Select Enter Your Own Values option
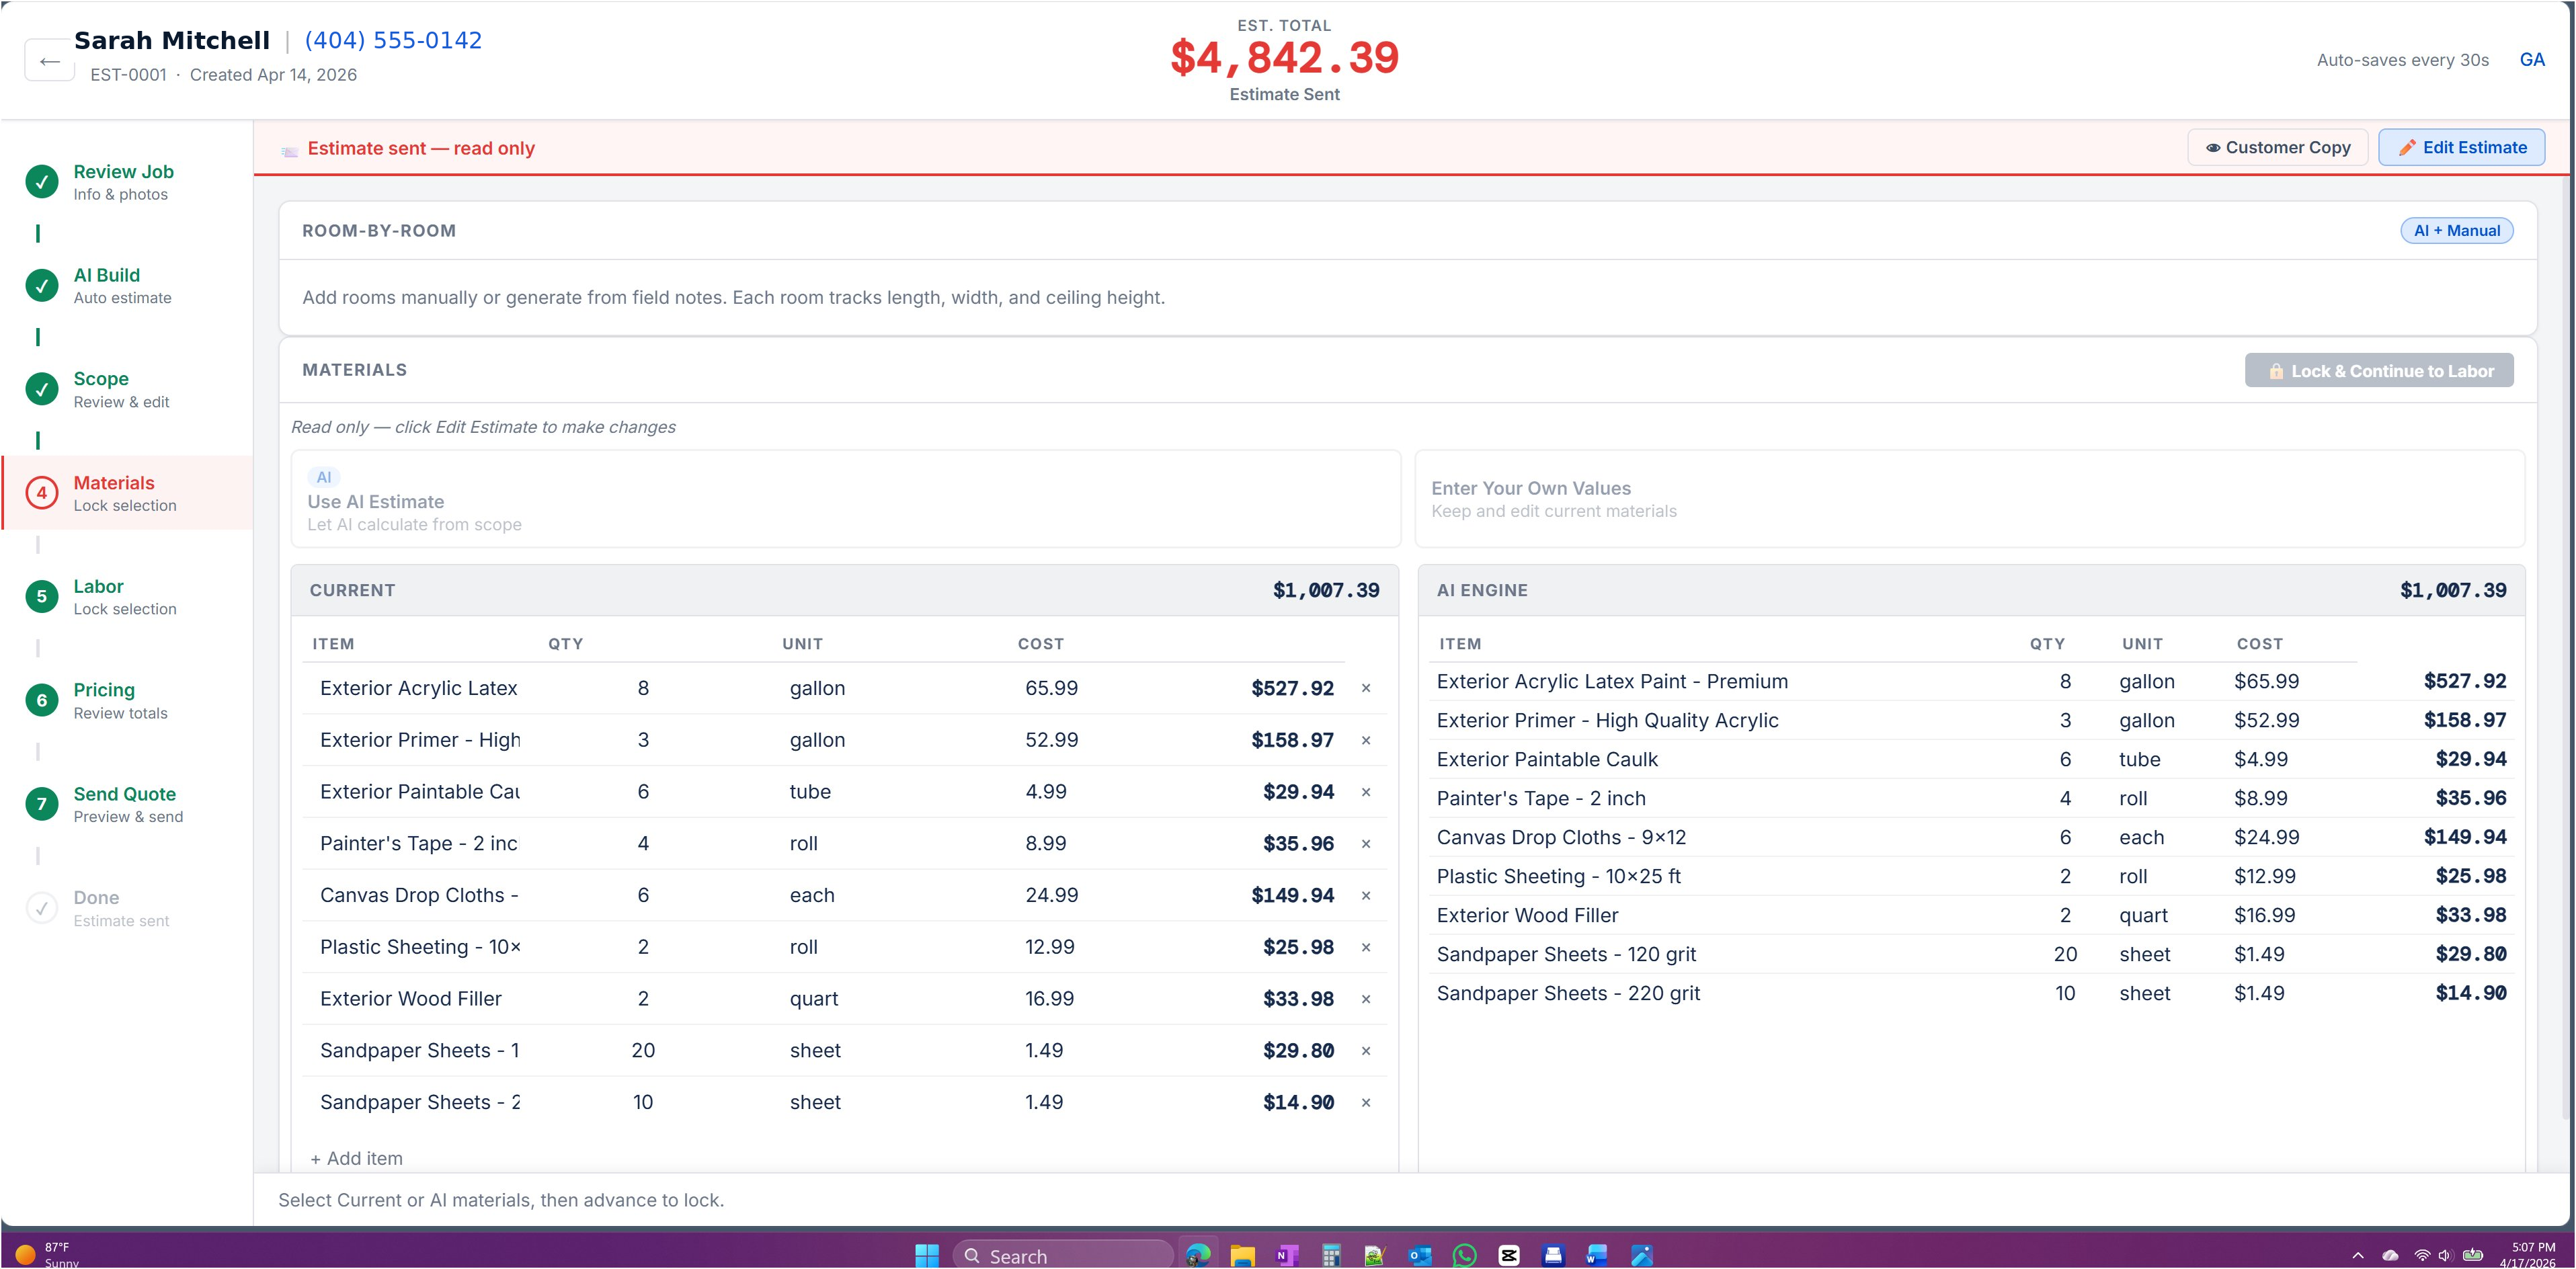 [x=1969, y=499]
